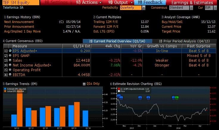Select the Sales radio button
219x130 pixels.
tap(10, 60)
